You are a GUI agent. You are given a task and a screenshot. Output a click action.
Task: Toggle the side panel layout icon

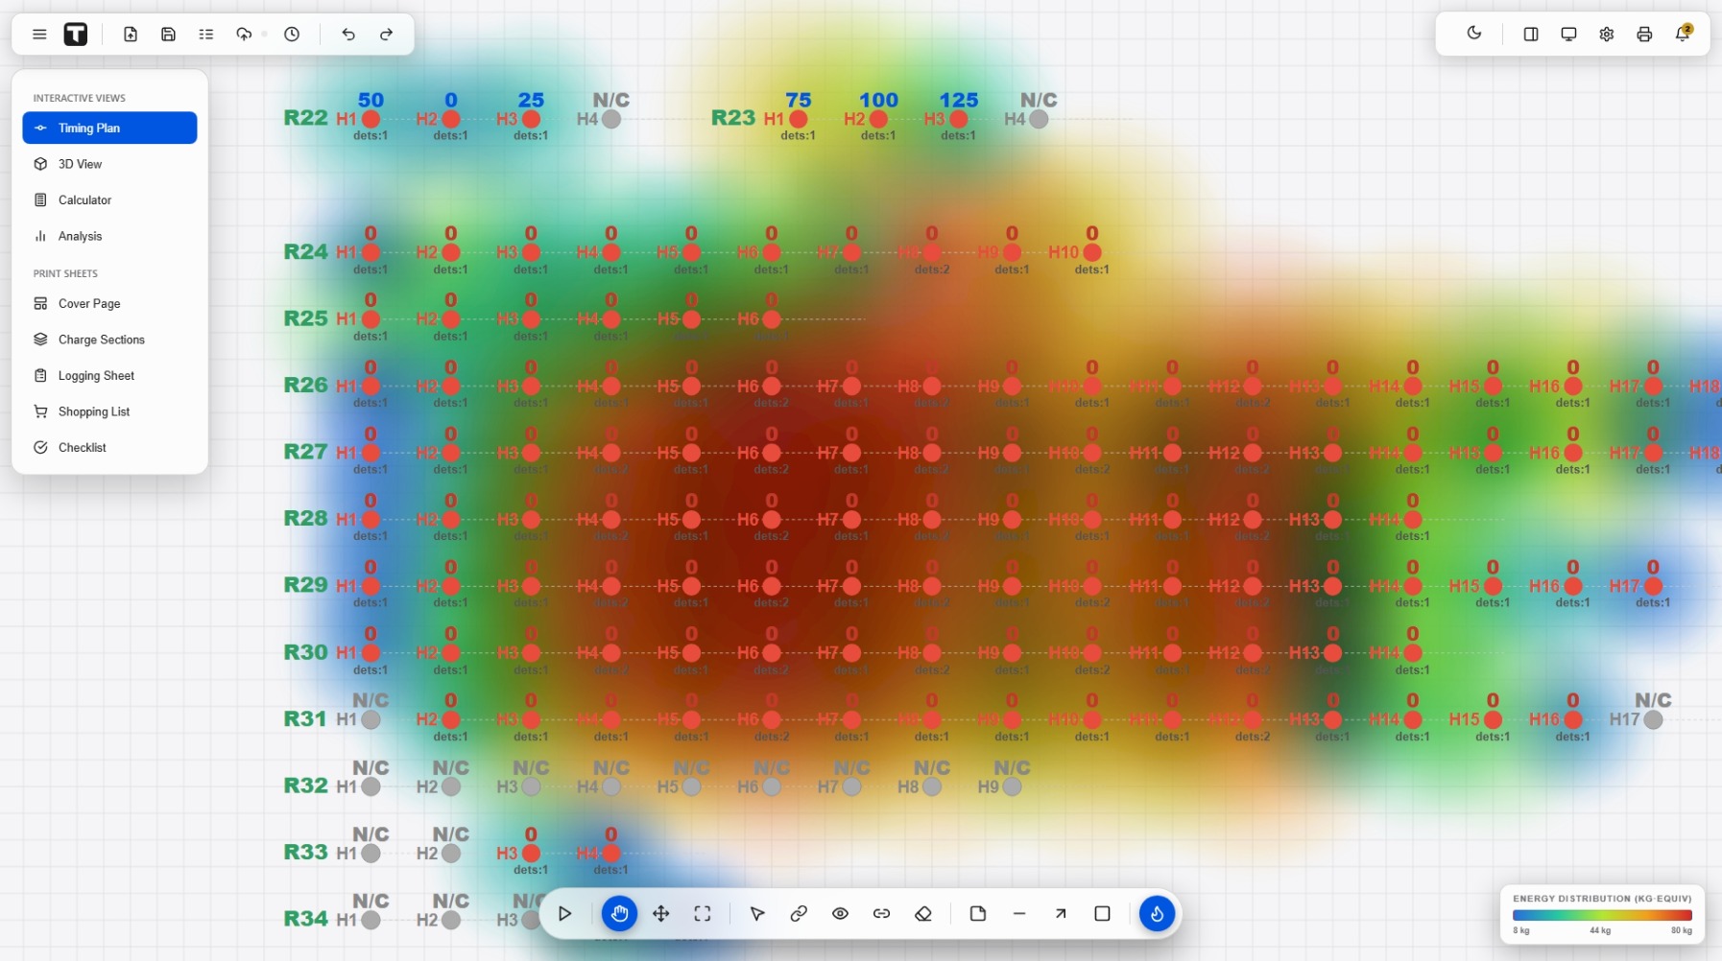(1531, 35)
